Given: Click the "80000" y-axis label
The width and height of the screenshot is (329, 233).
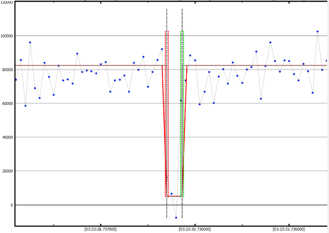Looking at the screenshot, I should (x=8, y=70).
